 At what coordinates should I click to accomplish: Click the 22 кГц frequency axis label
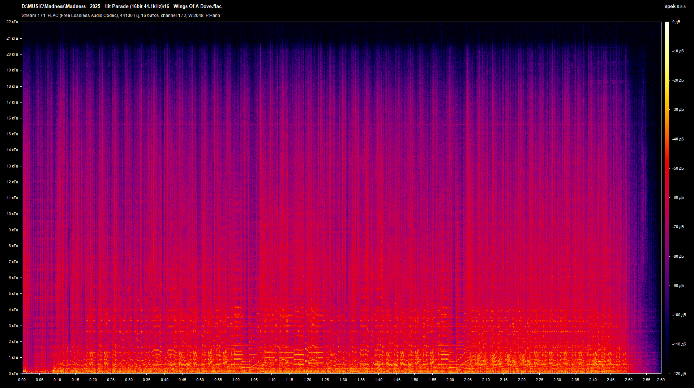pyautogui.click(x=13, y=22)
